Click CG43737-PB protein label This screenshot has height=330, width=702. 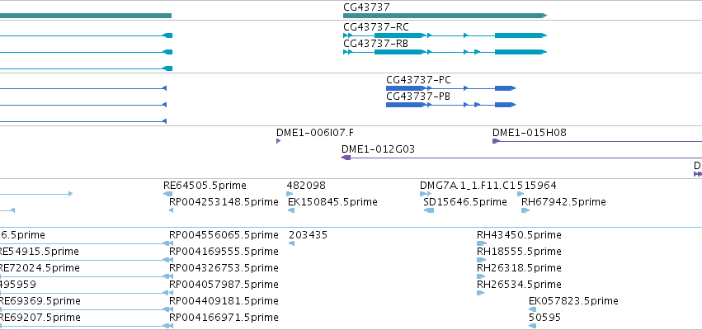pos(418,97)
